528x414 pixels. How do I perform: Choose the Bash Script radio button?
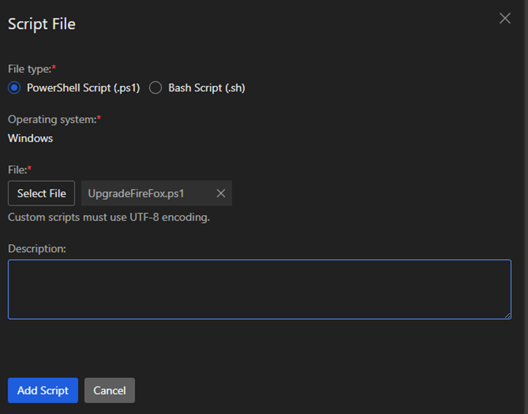tap(156, 88)
